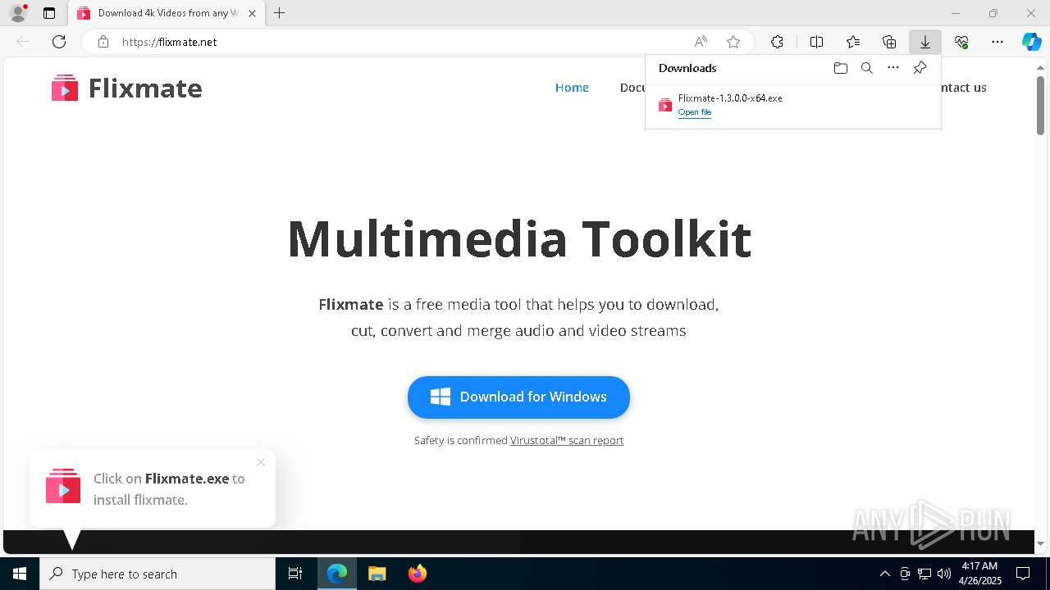Open Browser essentials heart icon
The height and width of the screenshot is (590, 1050).
click(961, 42)
